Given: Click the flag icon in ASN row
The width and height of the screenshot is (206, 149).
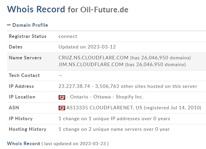Looking at the screenshot, I should 62,108.
